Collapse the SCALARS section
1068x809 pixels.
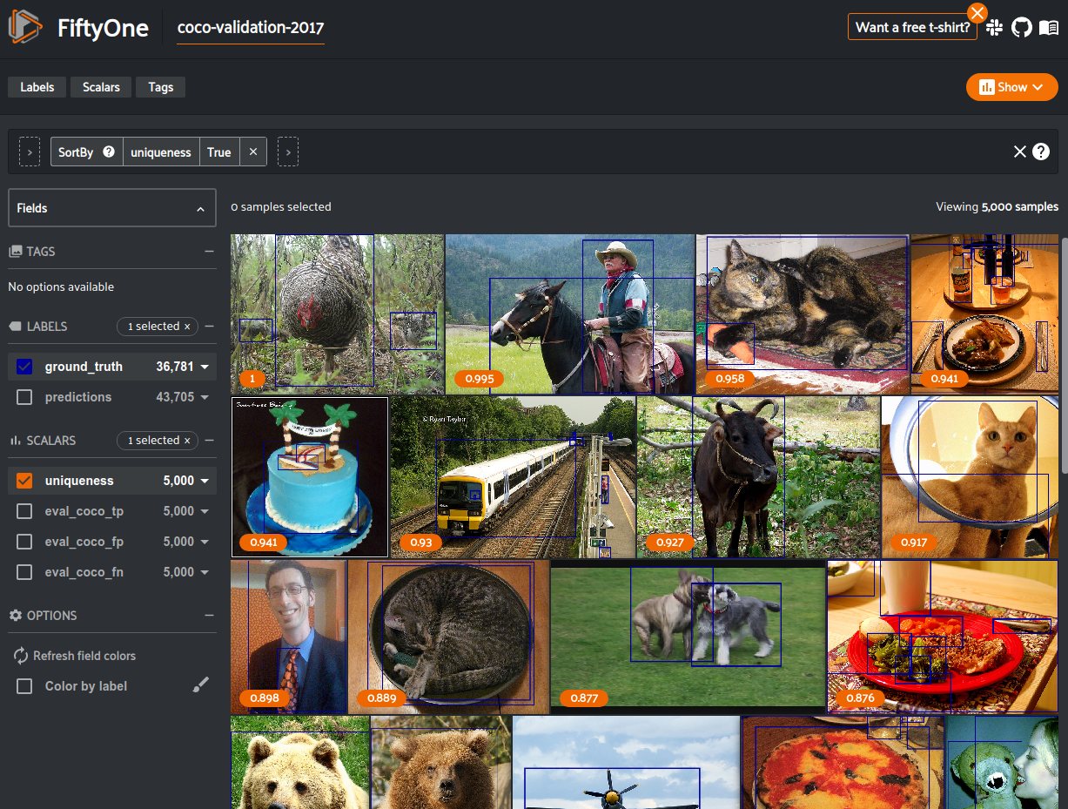pos(209,441)
